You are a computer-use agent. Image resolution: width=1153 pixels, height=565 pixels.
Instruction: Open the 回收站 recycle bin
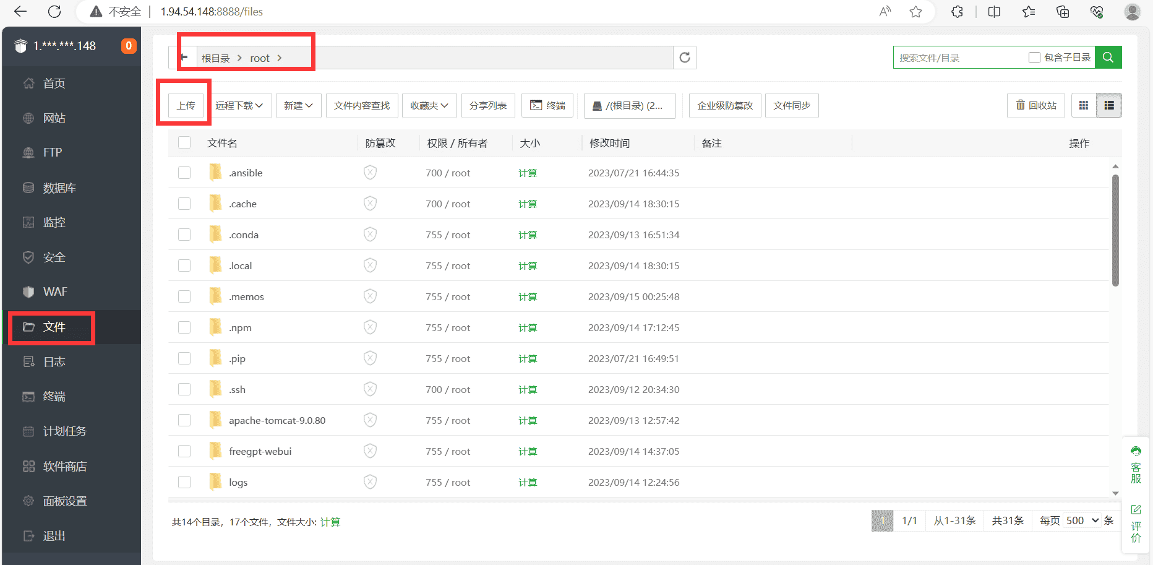(1035, 105)
